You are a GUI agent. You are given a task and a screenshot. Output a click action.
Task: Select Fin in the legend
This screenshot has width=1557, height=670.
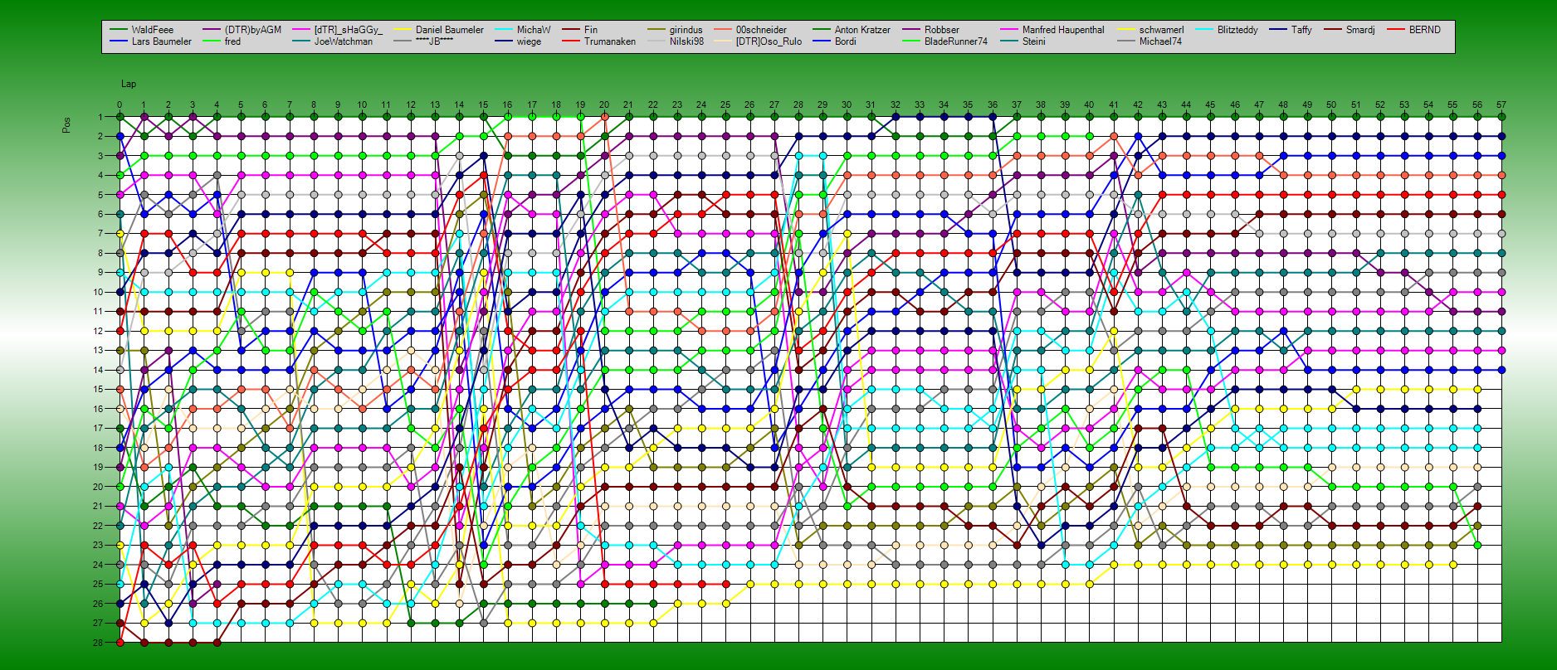(x=590, y=30)
